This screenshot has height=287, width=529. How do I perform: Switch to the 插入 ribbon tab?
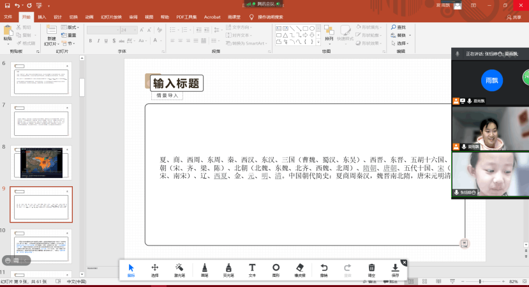(x=41, y=17)
